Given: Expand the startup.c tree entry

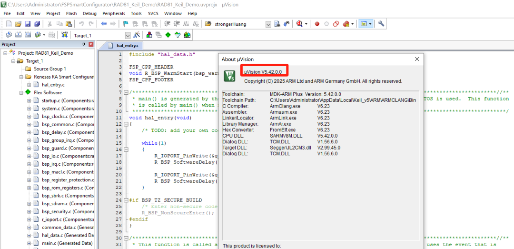Looking at the screenshot, I should coord(29,100).
